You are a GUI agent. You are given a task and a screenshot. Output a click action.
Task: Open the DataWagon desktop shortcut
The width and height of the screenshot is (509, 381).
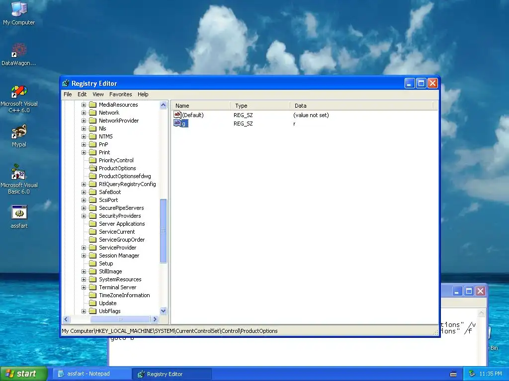19,54
